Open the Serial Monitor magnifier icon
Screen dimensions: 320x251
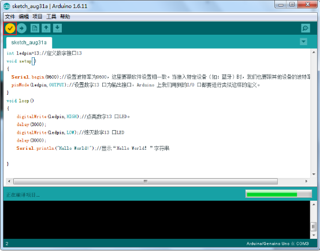(x=306, y=28)
